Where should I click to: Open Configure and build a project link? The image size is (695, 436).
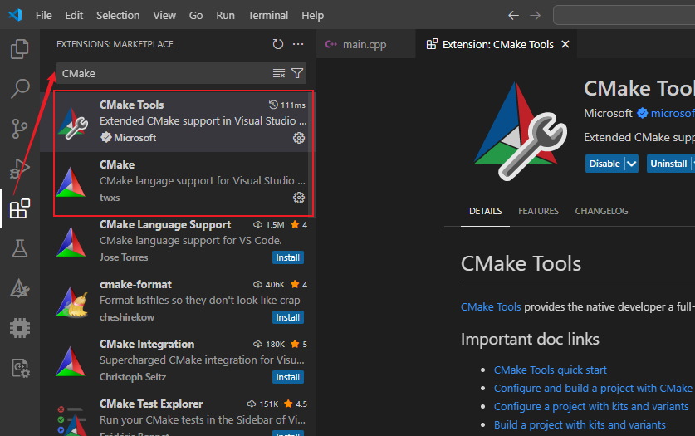[x=593, y=388]
